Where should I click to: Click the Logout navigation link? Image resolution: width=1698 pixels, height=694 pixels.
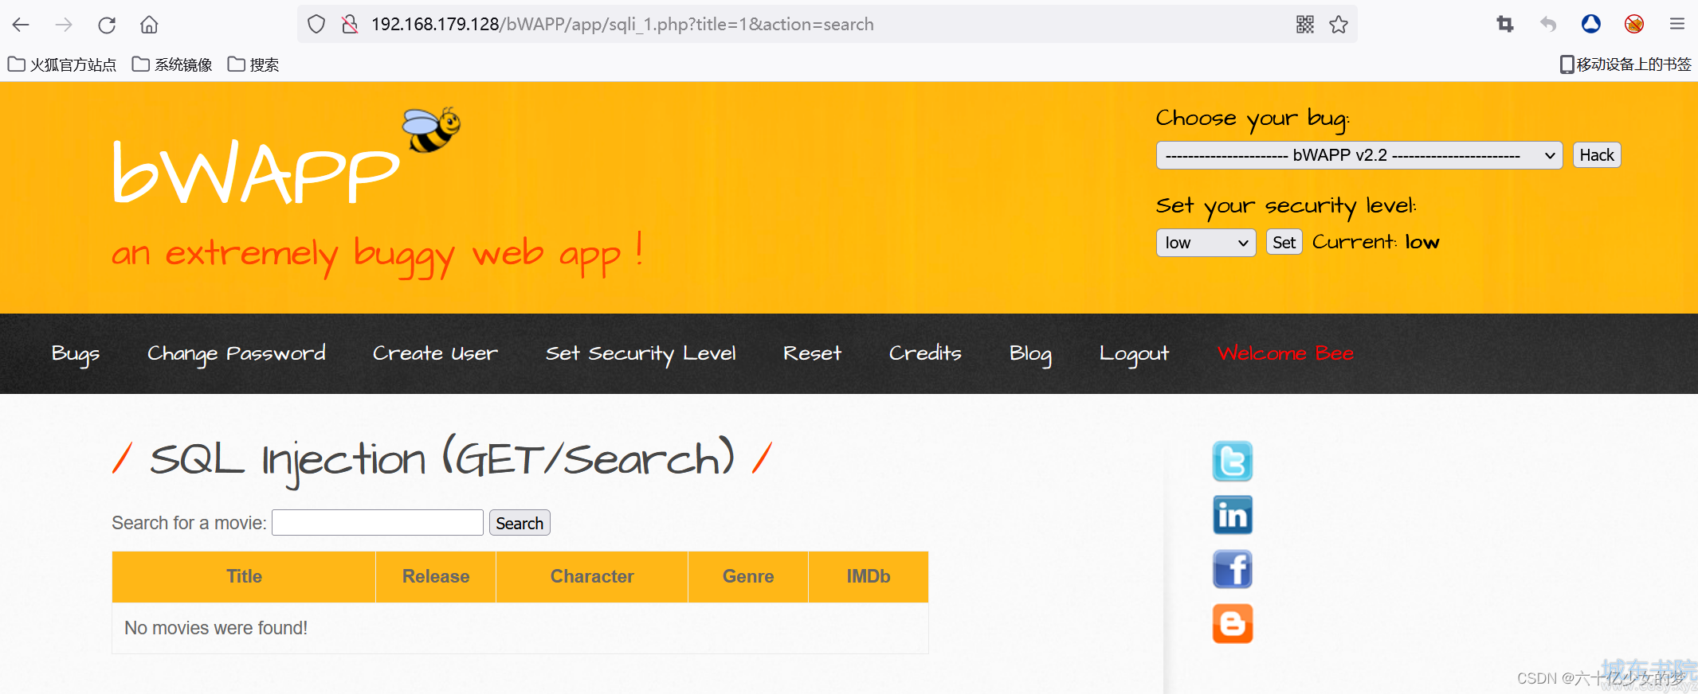point(1134,353)
